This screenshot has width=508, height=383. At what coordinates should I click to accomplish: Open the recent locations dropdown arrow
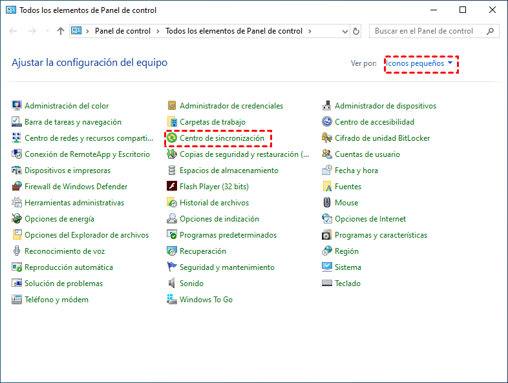coord(47,31)
